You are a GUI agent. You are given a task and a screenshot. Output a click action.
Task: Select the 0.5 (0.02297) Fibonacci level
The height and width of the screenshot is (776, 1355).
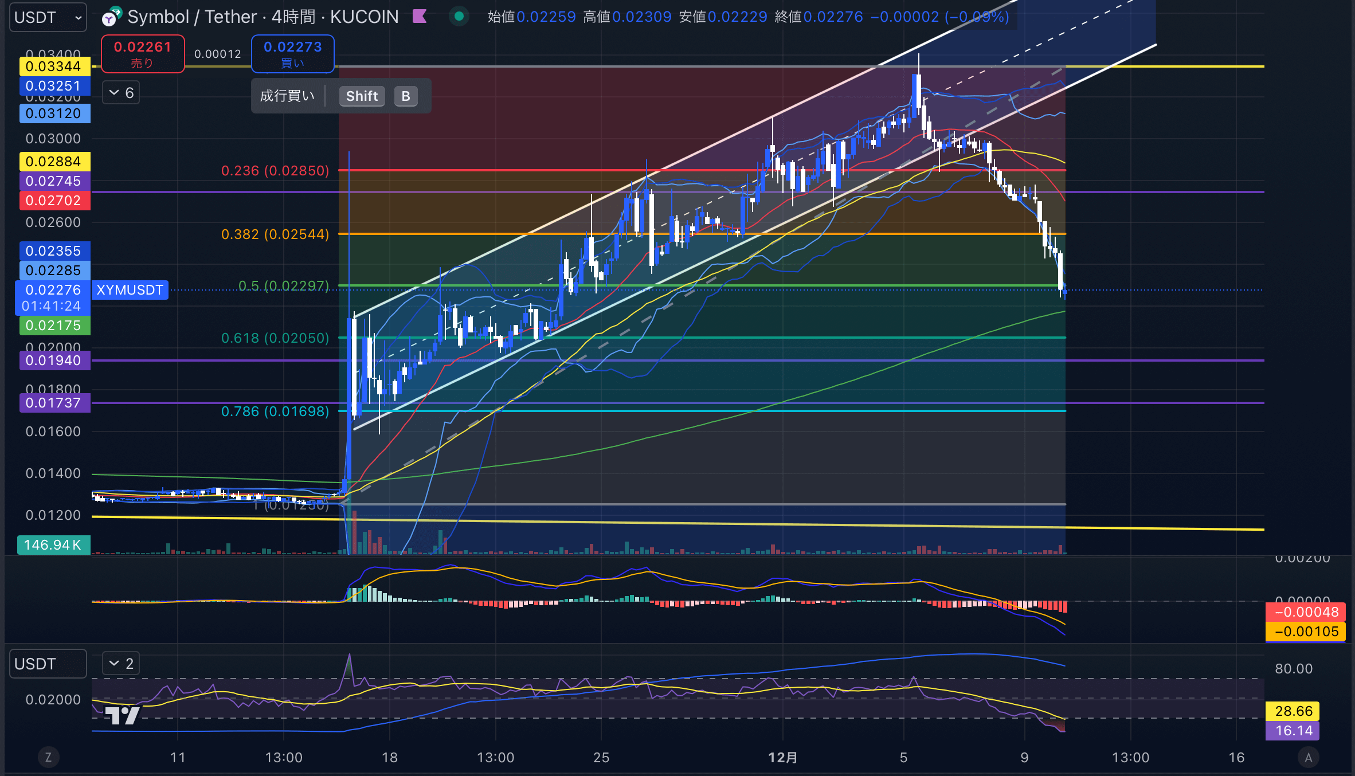click(284, 285)
